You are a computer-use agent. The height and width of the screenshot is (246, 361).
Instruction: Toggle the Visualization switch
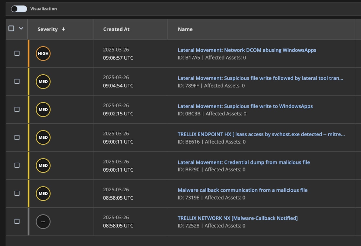pos(19,9)
